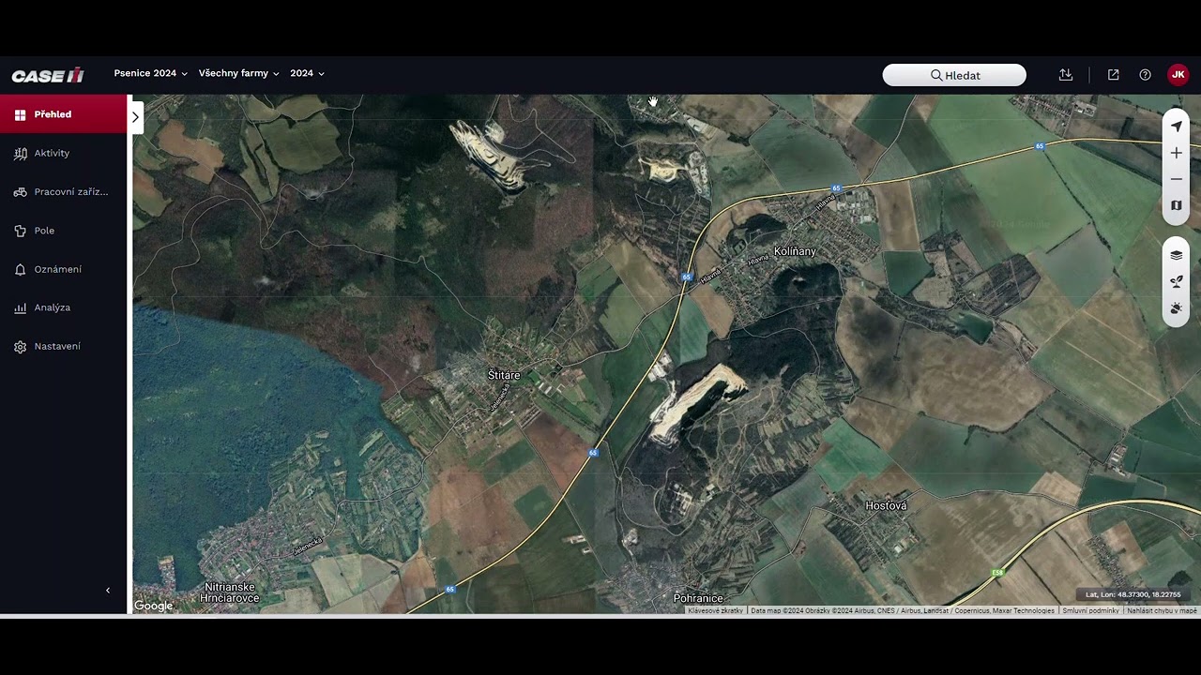Viewport: 1201px width, 675px height.
Task: Click the map type icon
Action: (x=1176, y=205)
